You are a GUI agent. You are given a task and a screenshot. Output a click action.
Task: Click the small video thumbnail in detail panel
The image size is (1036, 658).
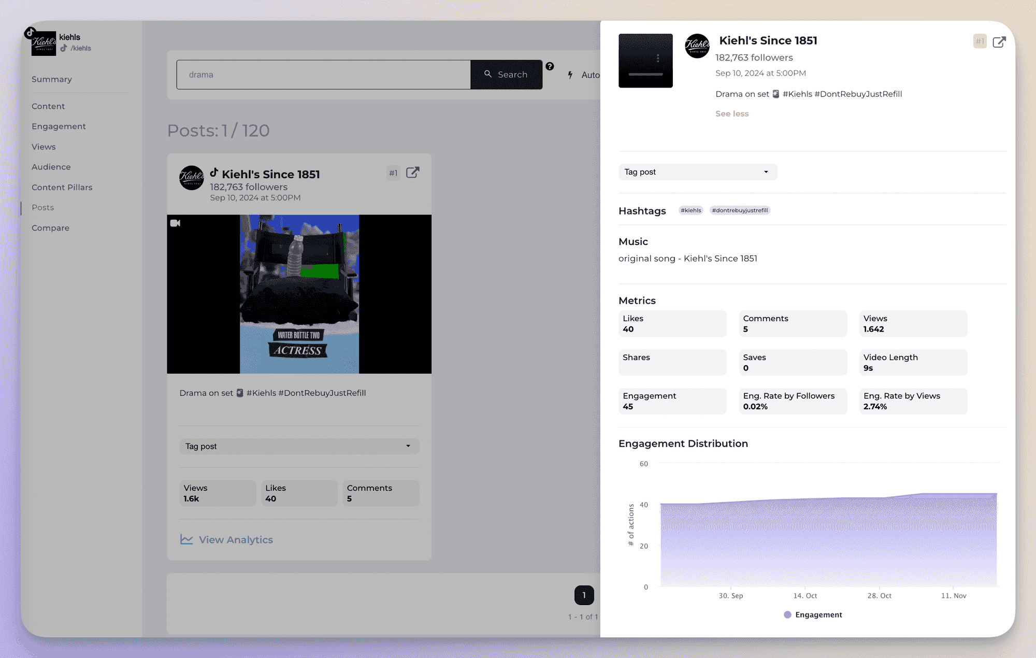coord(645,61)
